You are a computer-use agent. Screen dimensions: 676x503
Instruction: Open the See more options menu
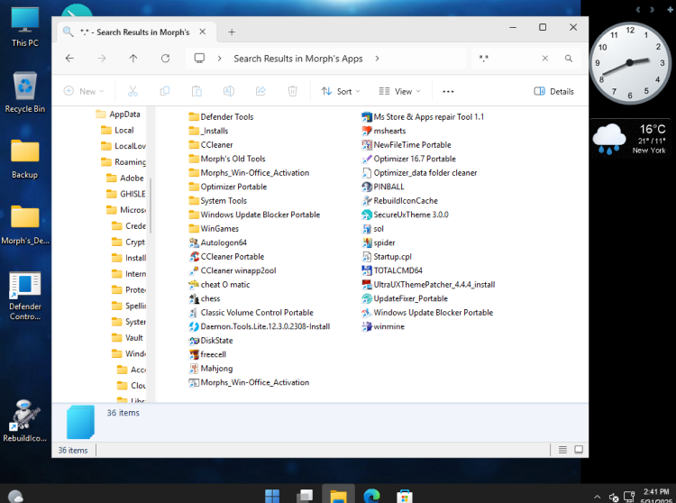pyautogui.click(x=448, y=91)
